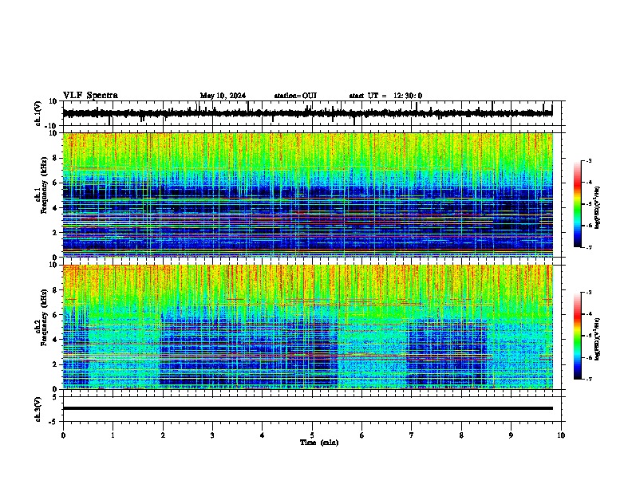Click the "-7" tick on ch.1 colorbar

pos(589,247)
